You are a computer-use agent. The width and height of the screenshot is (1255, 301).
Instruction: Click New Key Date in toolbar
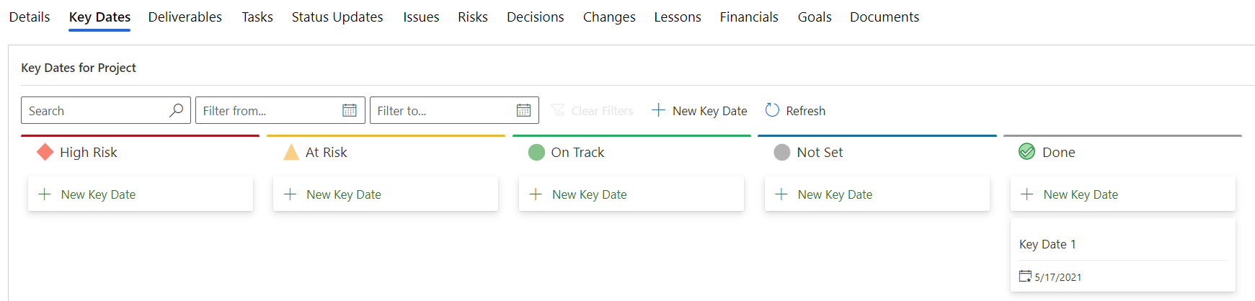pyautogui.click(x=699, y=110)
